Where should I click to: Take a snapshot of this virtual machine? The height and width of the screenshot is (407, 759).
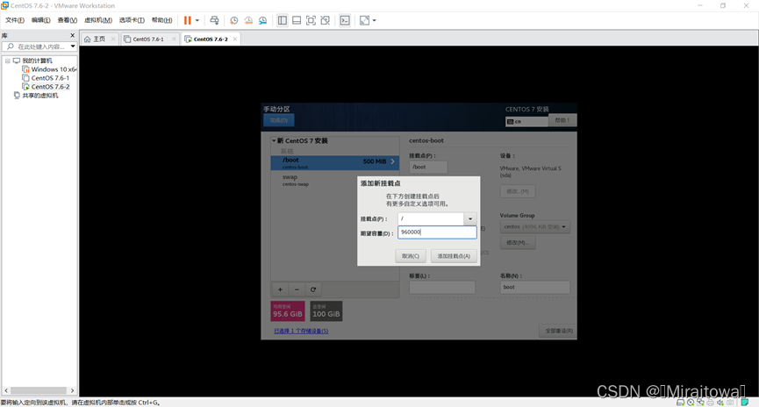coord(233,20)
